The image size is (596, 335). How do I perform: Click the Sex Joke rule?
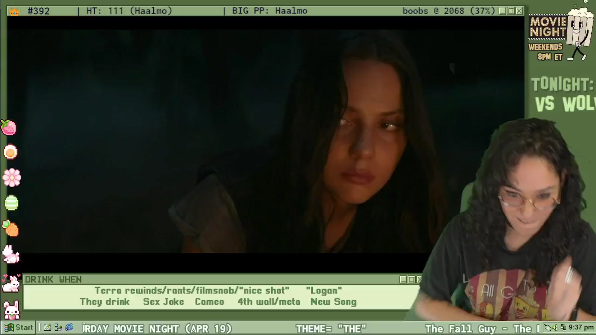[164, 302]
